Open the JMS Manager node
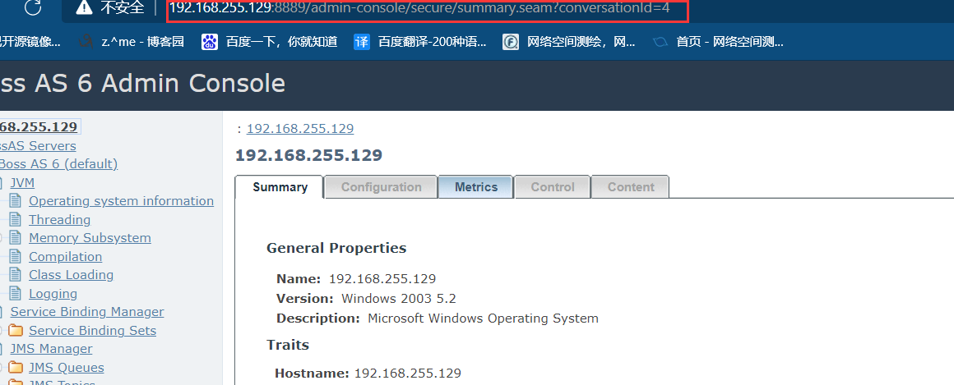Viewport: 954px width, 385px height. pyautogui.click(x=51, y=349)
